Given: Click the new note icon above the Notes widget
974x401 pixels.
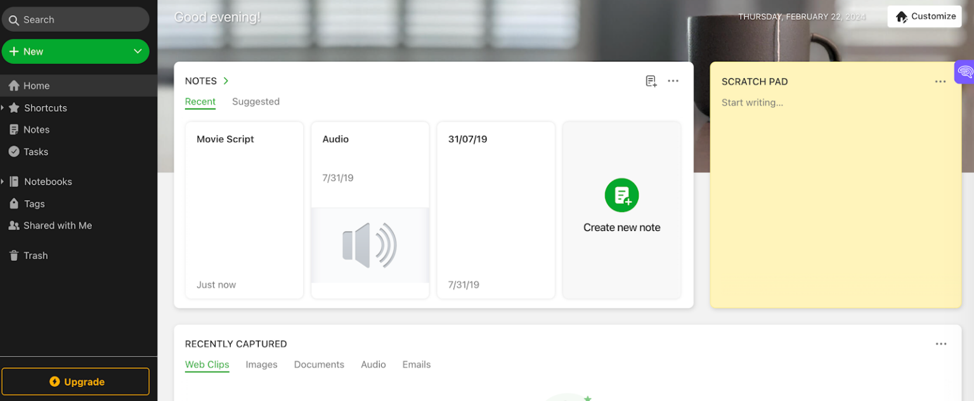Looking at the screenshot, I should pos(651,81).
